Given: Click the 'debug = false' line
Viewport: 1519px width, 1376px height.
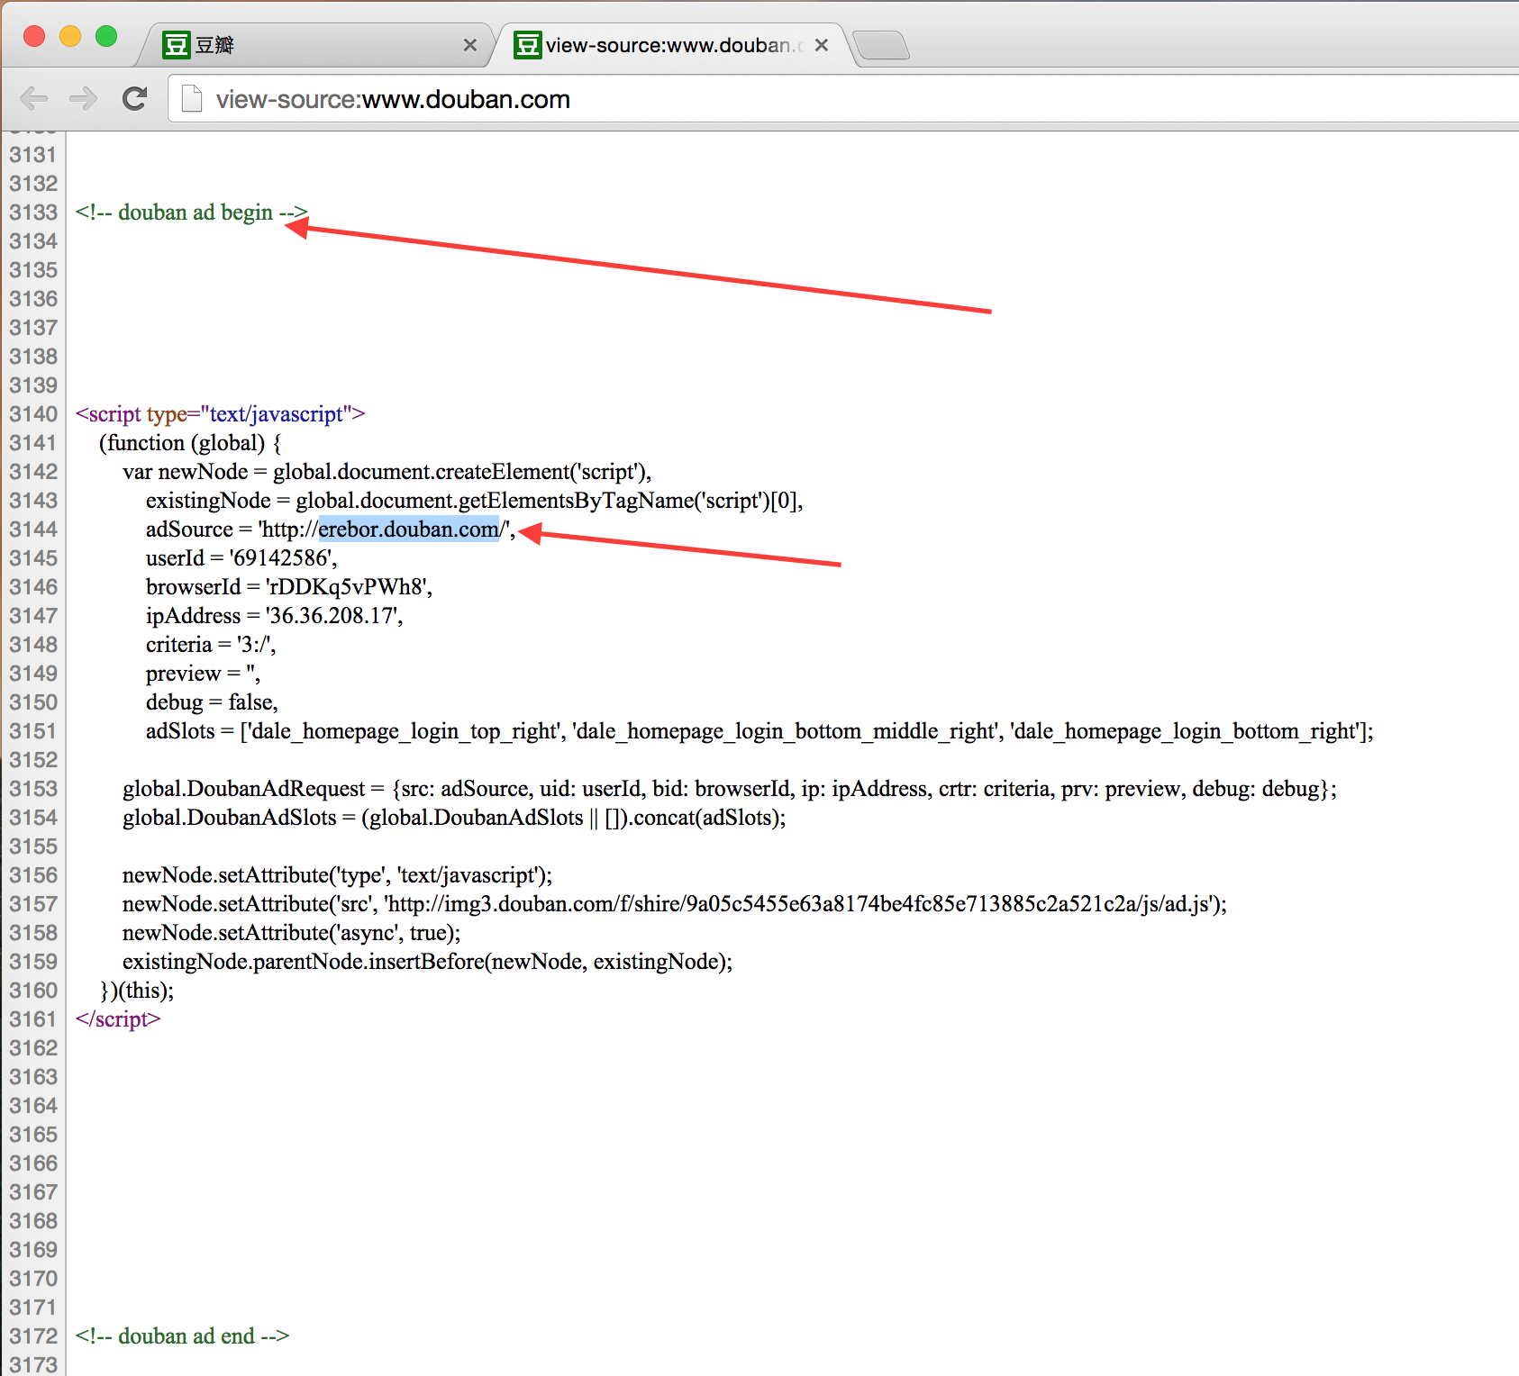Looking at the screenshot, I should [x=212, y=702].
